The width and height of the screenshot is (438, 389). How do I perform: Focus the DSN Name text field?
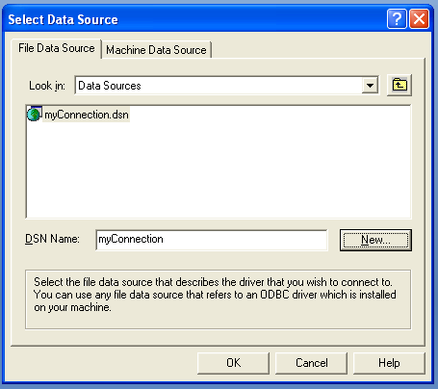[x=212, y=240]
